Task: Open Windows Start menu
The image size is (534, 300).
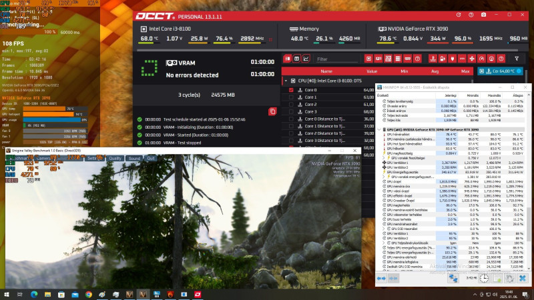Action: pyautogui.click(x=7, y=294)
